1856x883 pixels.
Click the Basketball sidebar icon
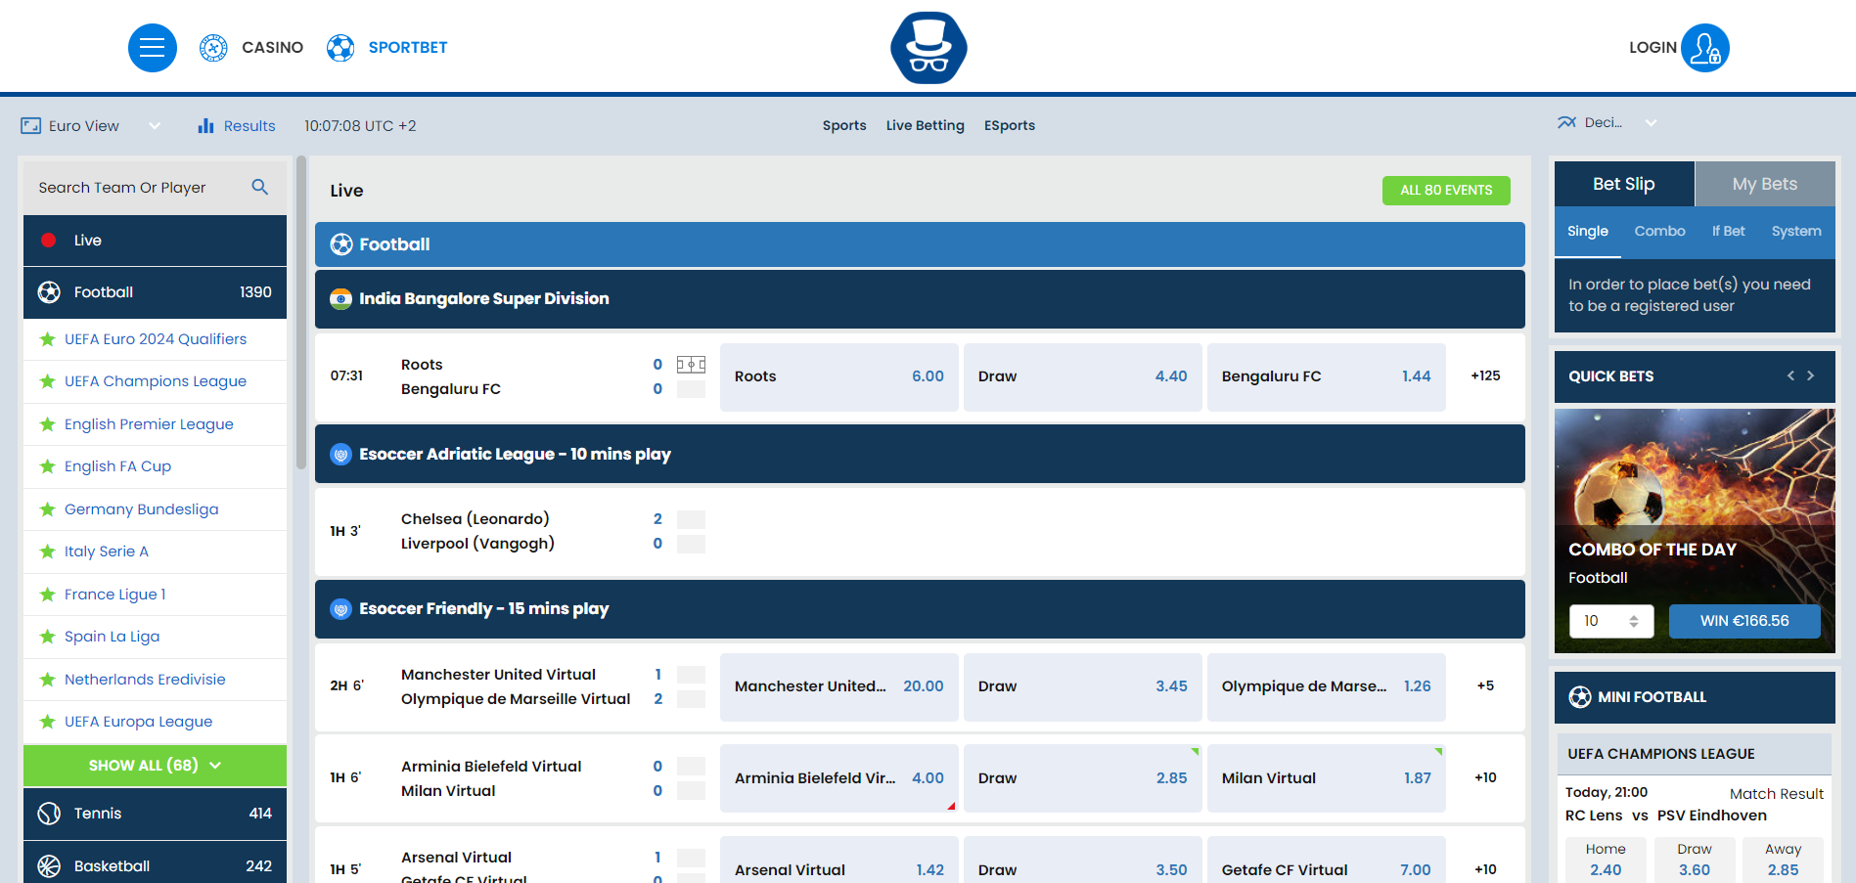pos(49,866)
